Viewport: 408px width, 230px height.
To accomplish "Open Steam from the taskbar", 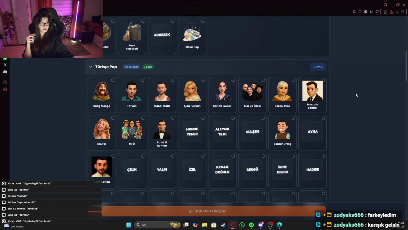I will point(223,225).
